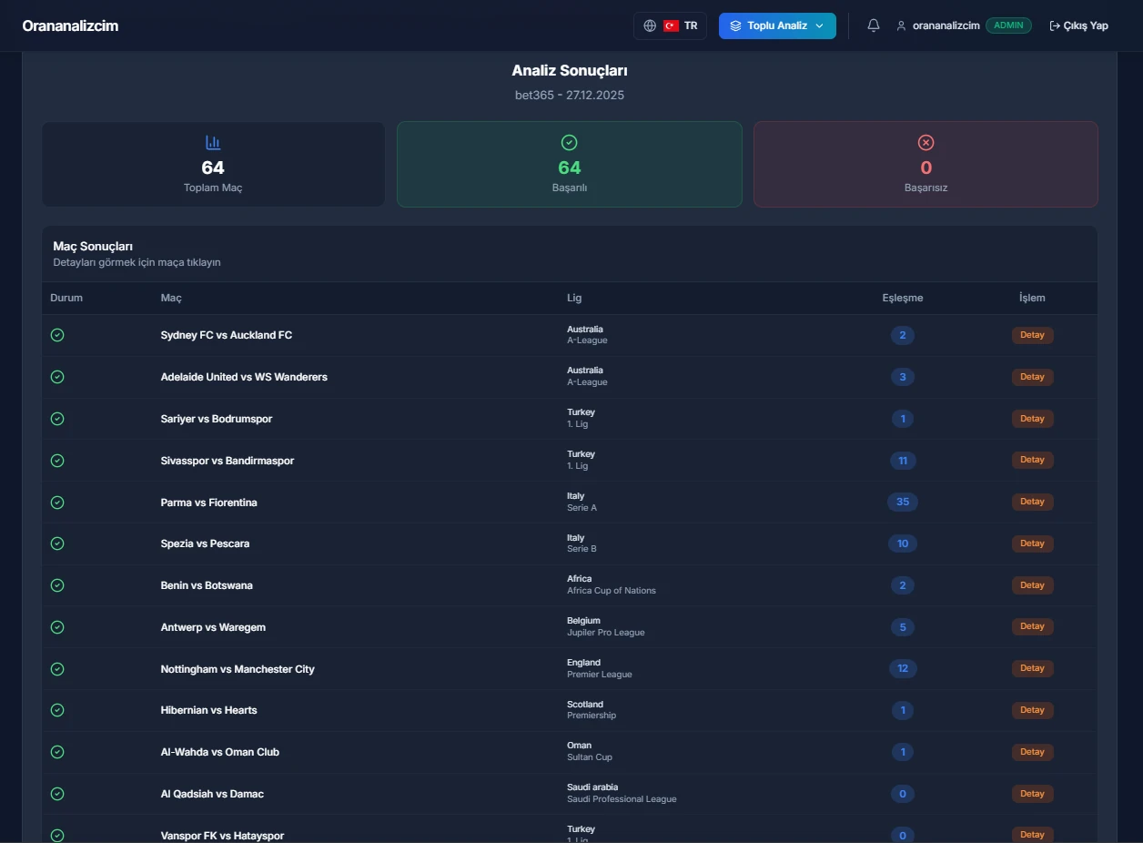Click the Turkish flag in language selector
This screenshot has height=843, width=1143.
[x=672, y=25]
